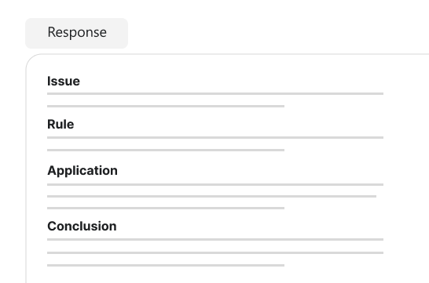429x283 pixels.
Task: Click first placeholder line under Issue
Action: coord(215,93)
